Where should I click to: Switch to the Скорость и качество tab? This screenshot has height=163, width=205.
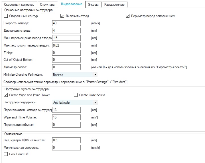(19, 5)
